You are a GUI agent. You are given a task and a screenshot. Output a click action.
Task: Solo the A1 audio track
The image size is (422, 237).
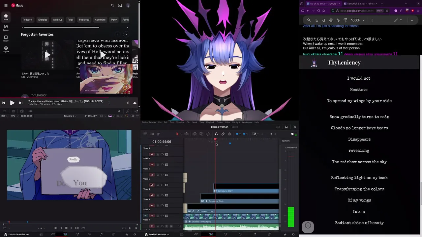click(166, 226)
